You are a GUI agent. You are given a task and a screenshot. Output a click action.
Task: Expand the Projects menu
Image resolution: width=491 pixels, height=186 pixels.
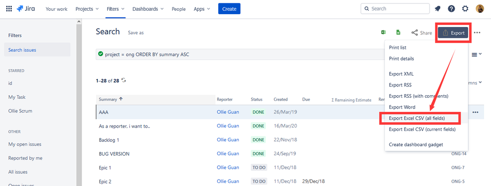pos(87,9)
